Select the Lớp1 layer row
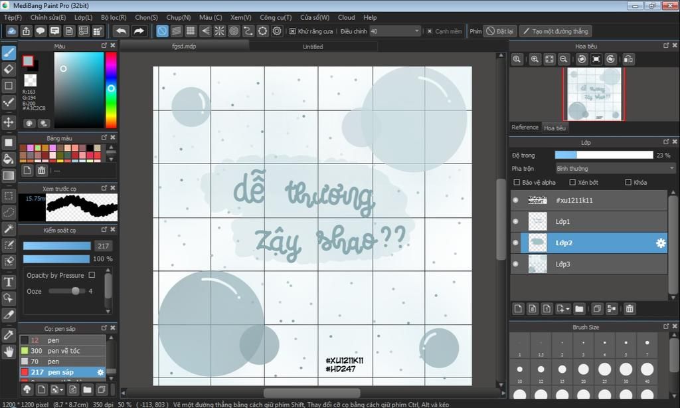Image resolution: width=680 pixels, height=408 pixels. pyautogui.click(x=588, y=221)
